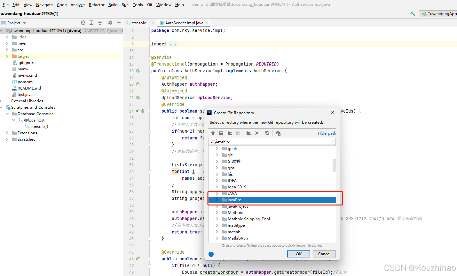The image size is (457, 276).
Task: Refresh the directory tree in the dialog
Action: pyautogui.click(x=267, y=133)
